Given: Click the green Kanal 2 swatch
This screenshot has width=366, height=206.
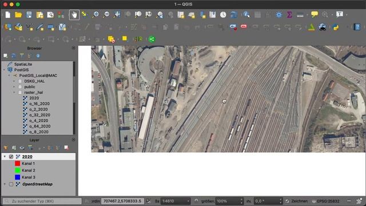Looking at the screenshot, I should (18, 171).
